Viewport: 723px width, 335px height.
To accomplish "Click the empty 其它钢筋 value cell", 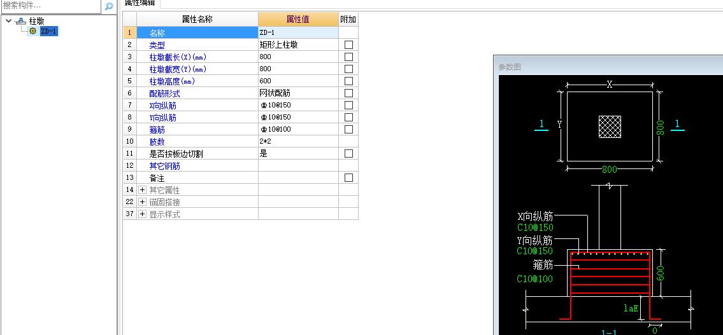I will pyautogui.click(x=298, y=166).
